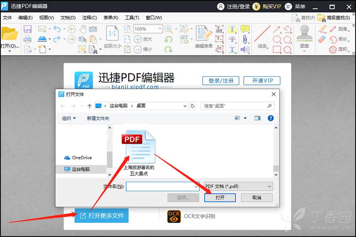Zoom out using the 缩小 minus icon
This screenshot has height=237, width=356.
pos(138,49)
